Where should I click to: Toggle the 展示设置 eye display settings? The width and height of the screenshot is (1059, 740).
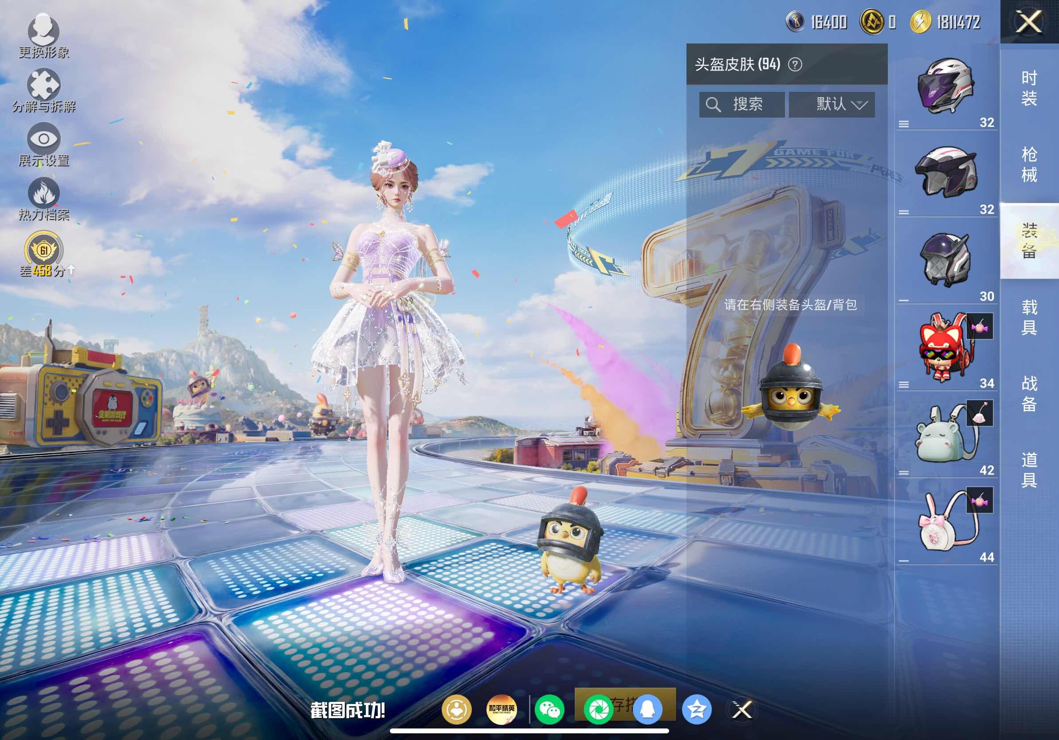(x=43, y=139)
